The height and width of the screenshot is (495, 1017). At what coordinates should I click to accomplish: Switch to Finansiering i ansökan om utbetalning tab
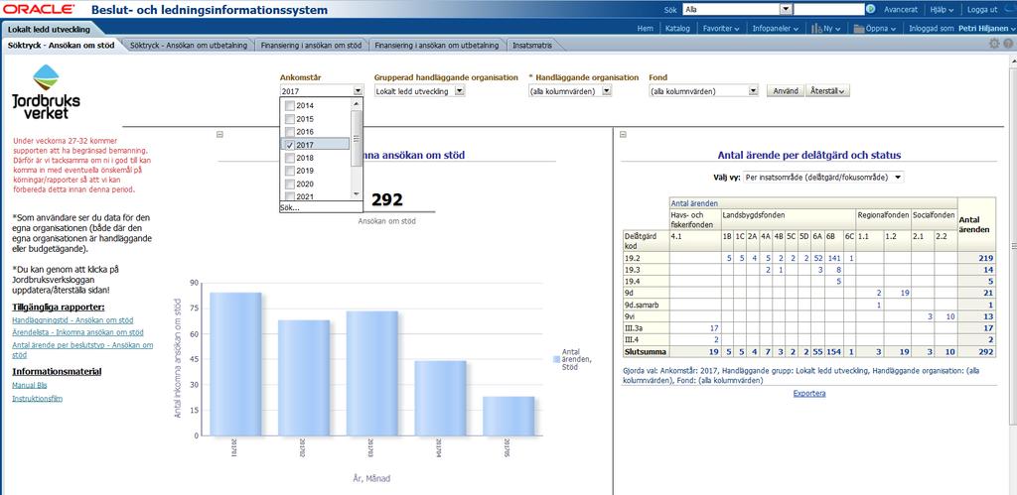(437, 46)
